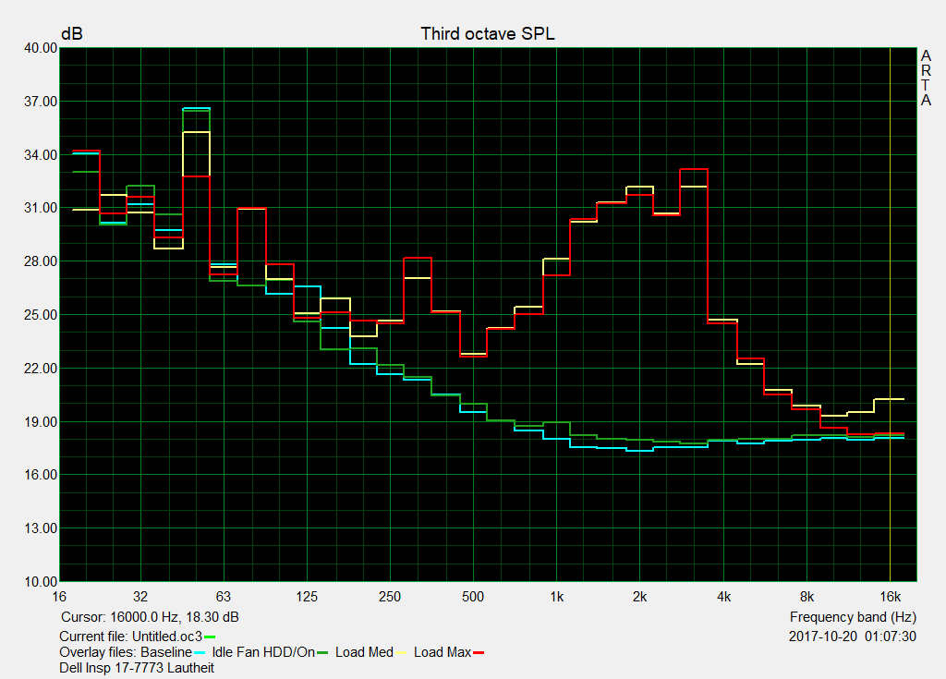Click the 25.00 y-axis value
The width and height of the screenshot is (946, 679).
pos(41,315)
